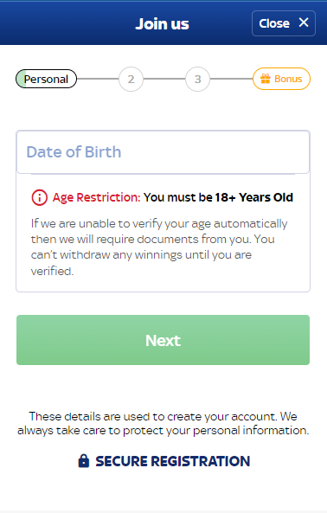Click the personal information protection notice
This screenshot has width=327, height=513.
163,423
